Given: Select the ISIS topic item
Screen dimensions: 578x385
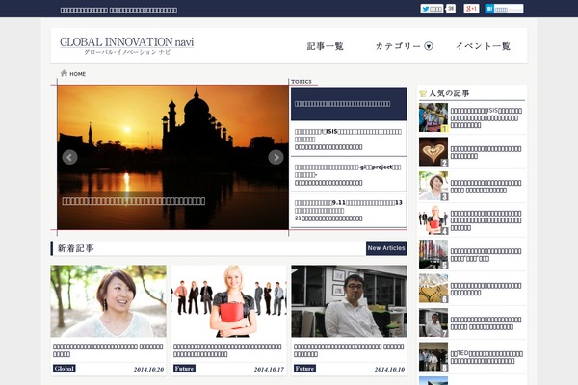Looking at the screenshot, I should pyautogui.click(x=349, y=140).
